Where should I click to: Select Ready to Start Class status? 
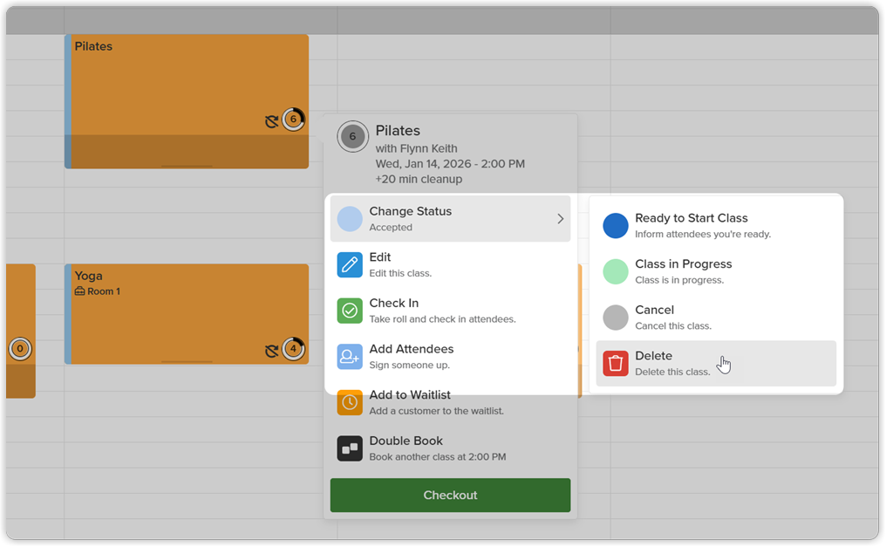pyautogui.click(x=716, y=225)
